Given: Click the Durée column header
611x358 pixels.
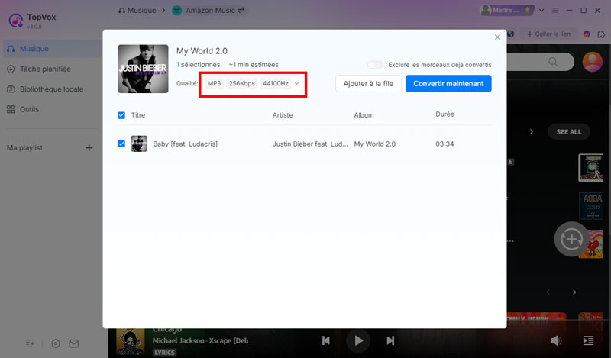Looking at the screenshot, I should click(445, 114).
